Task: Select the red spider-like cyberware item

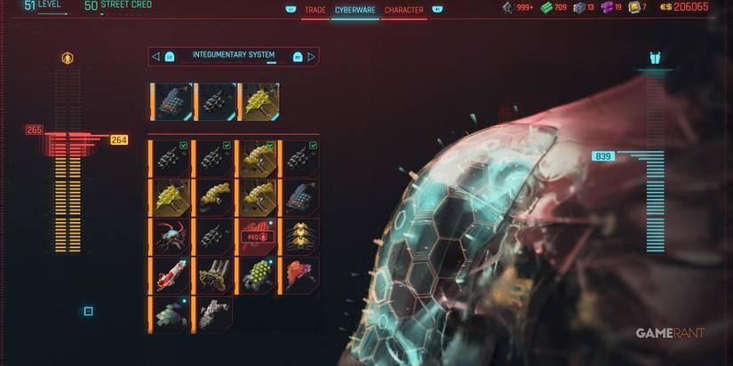Action: tap(169, 236)
